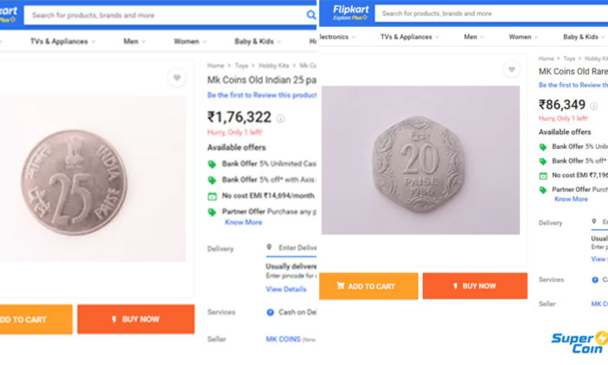Open the left Baby & Kids menu

pyautogui.click(x=258, y=41)
